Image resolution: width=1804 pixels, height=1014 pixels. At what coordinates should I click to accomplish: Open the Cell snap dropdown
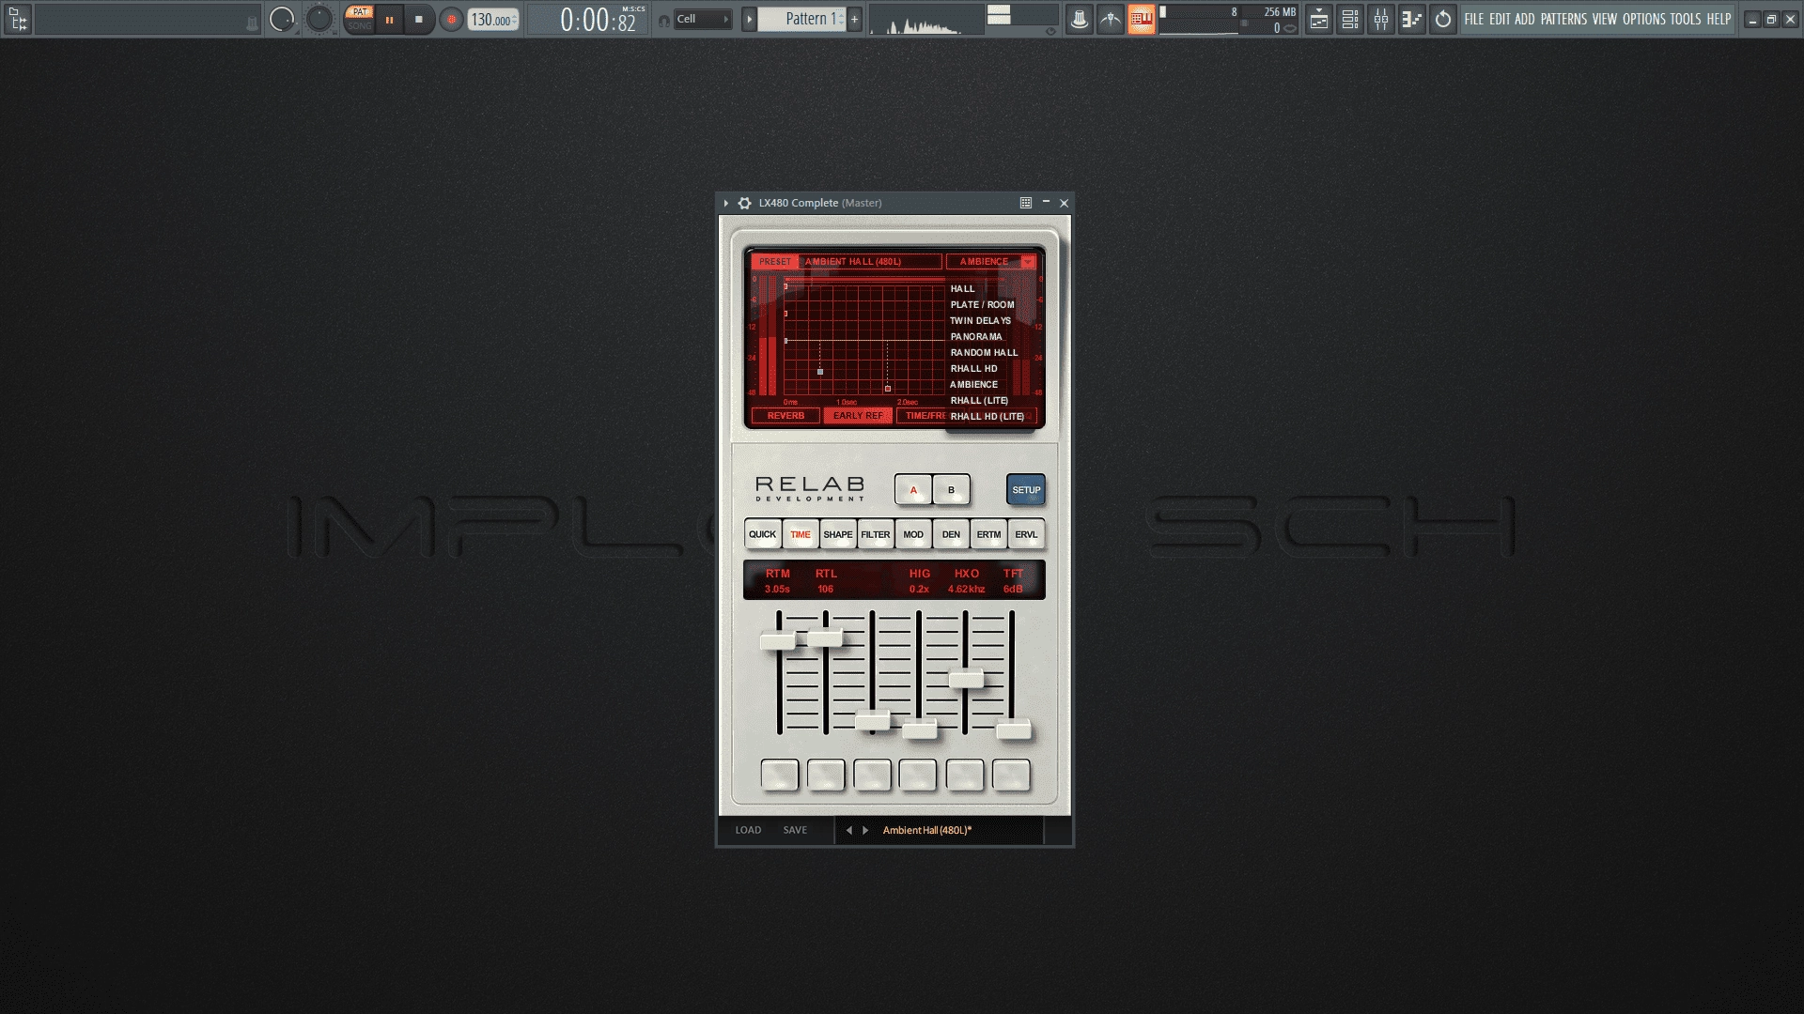click(x=703, y=19)
